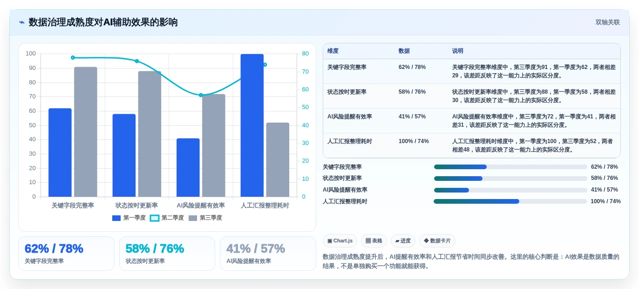Click the 状态按时更新率 progress bar
This screenshot has height=289, width=639.
510,179
